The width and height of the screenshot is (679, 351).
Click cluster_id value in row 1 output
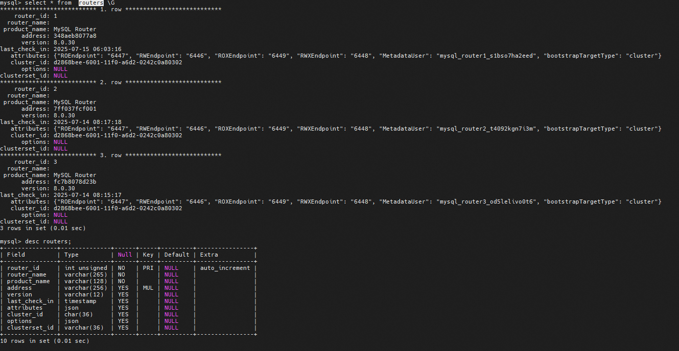point(118,63)
